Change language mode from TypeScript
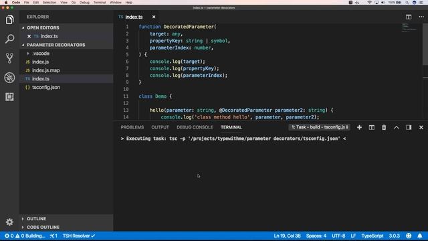Image resolution: width=428 pixels, height=241 pixels. click(372, 236)
